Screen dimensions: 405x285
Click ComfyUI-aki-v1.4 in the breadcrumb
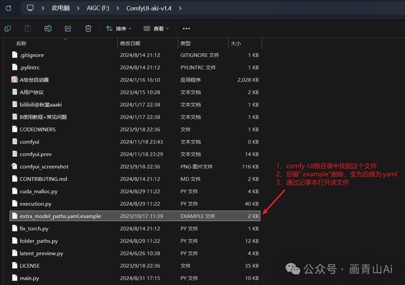pos(149,8)
